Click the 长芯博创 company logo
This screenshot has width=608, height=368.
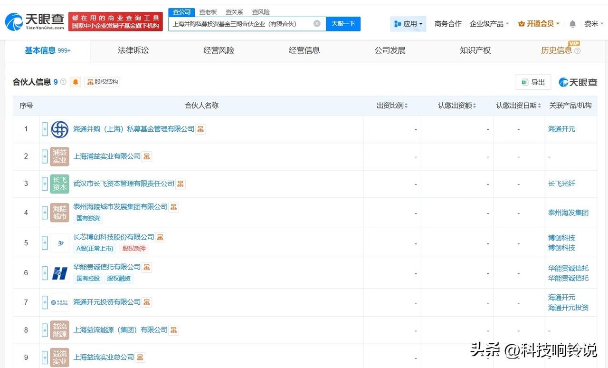coord(60,243)
